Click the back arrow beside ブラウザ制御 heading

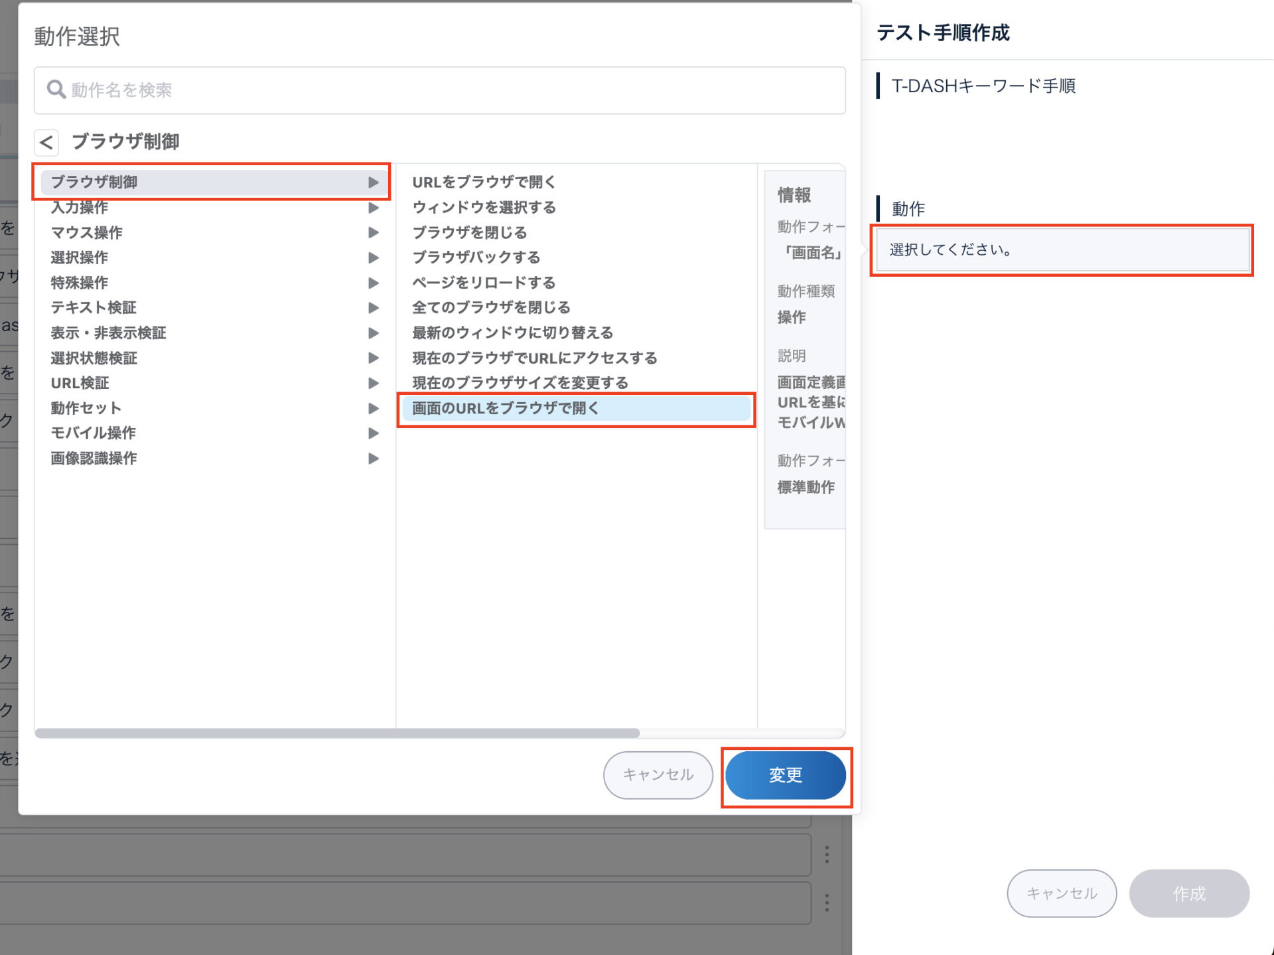[46, 142]
